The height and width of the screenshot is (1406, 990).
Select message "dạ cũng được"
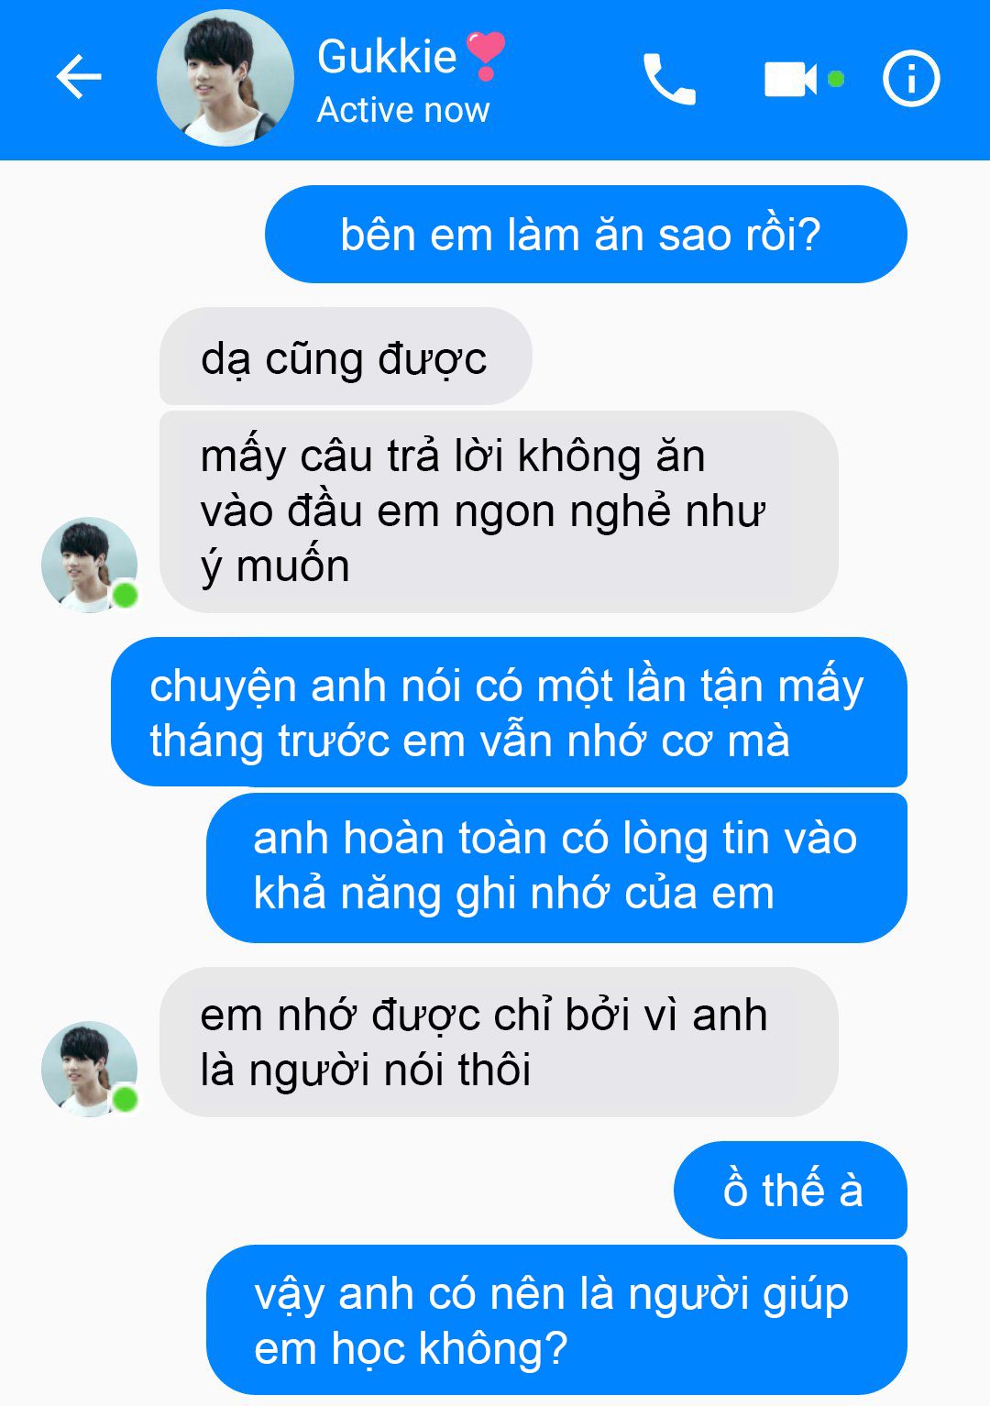click(x=346, y=357)
